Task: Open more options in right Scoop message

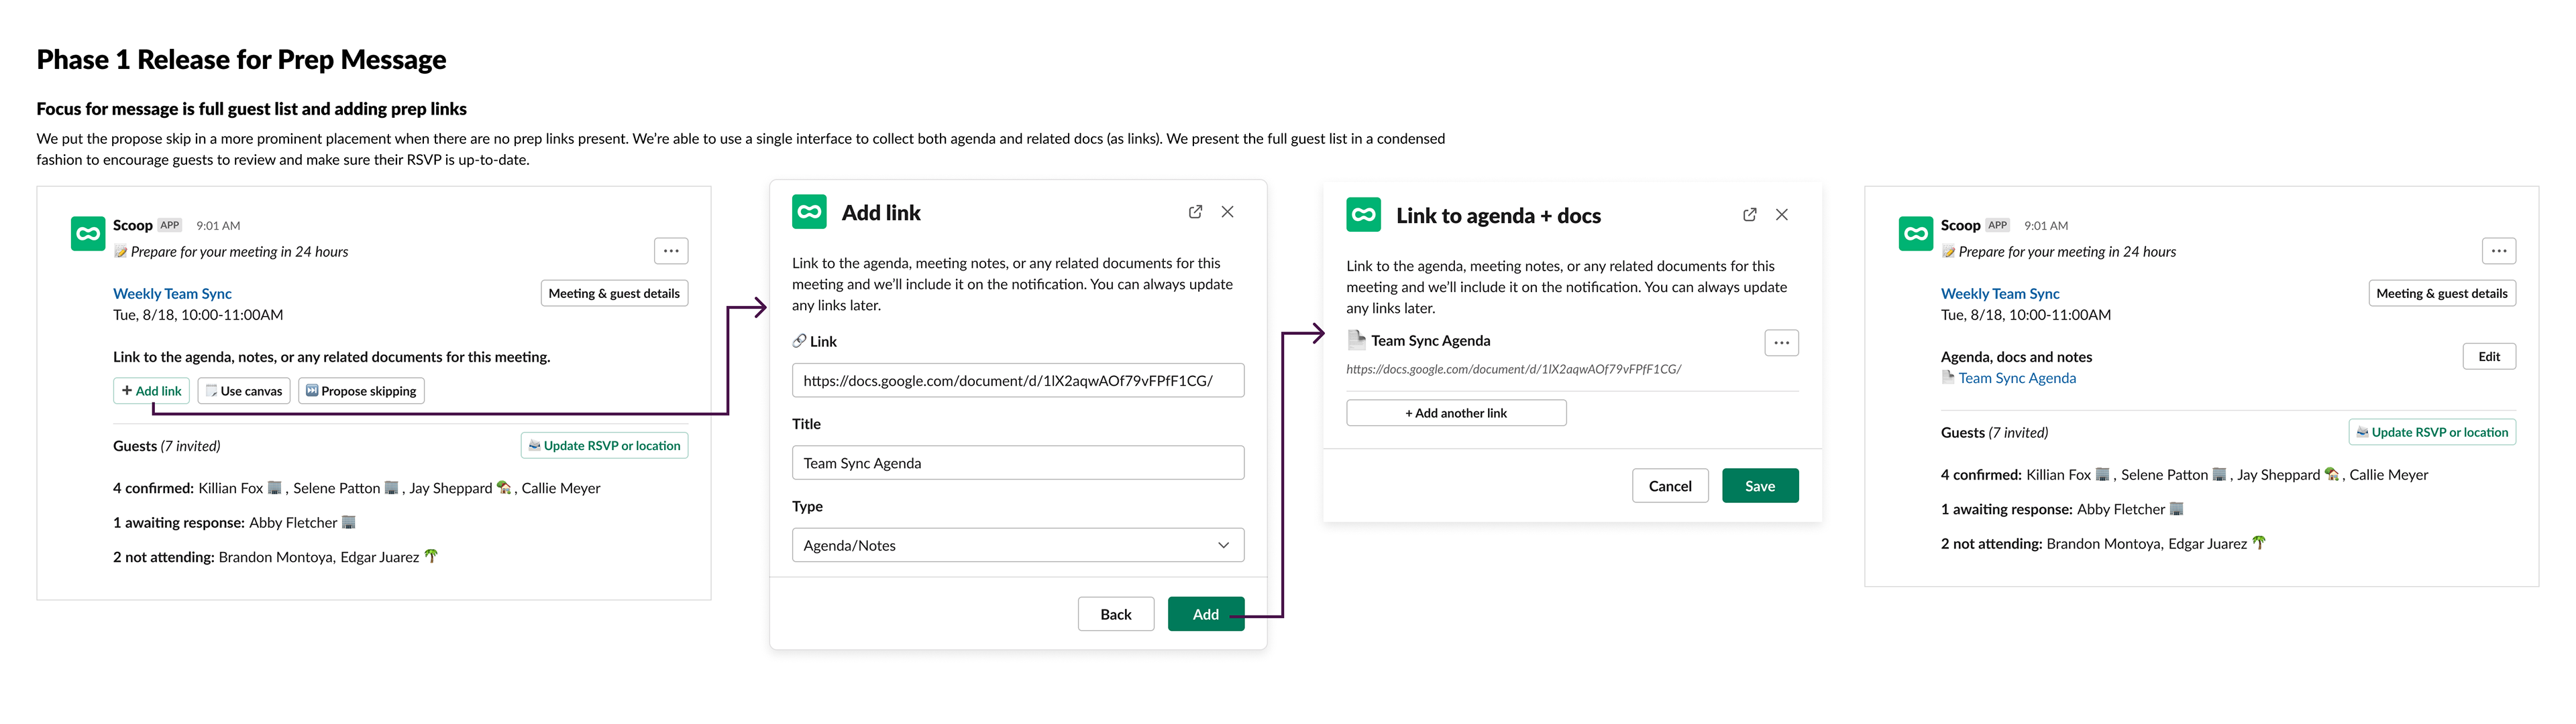Action: tap(2498, 250)
